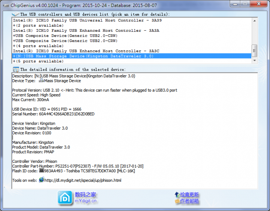Click the 'Max Current: 300mA' line

(30, 100)
